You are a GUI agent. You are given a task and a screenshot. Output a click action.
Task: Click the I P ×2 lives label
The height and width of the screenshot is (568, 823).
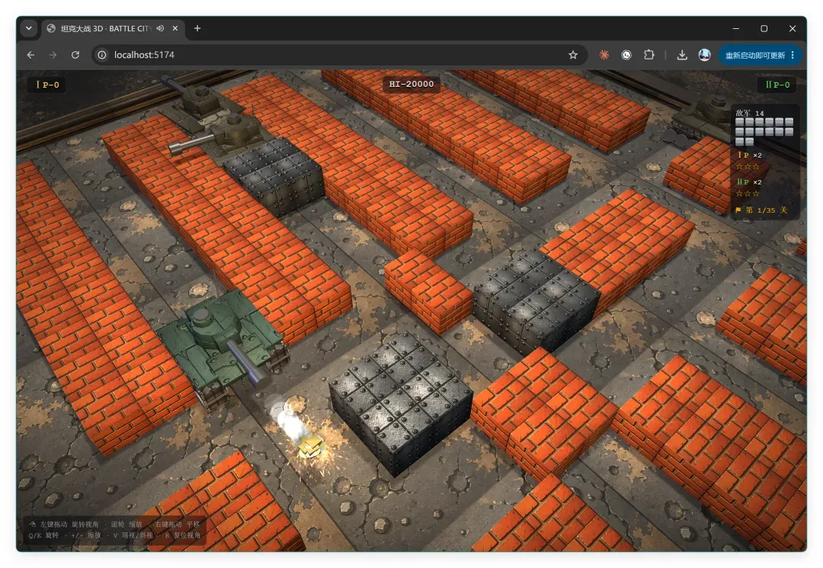pyautogui.click(x=750, y=156)
